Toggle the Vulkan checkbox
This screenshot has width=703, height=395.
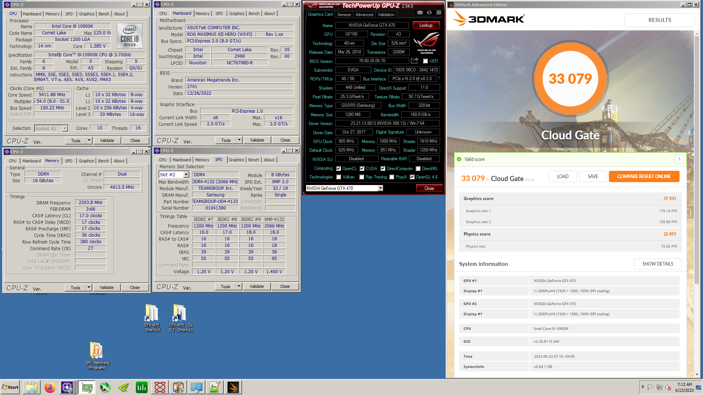click(x=339, y=177)
